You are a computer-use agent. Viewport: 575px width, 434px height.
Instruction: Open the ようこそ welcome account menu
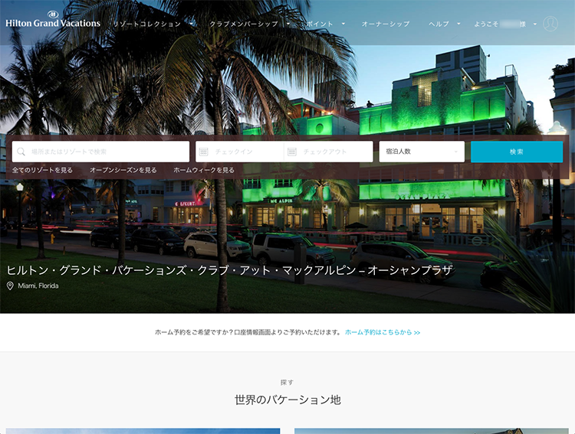(x=500, y=24)
